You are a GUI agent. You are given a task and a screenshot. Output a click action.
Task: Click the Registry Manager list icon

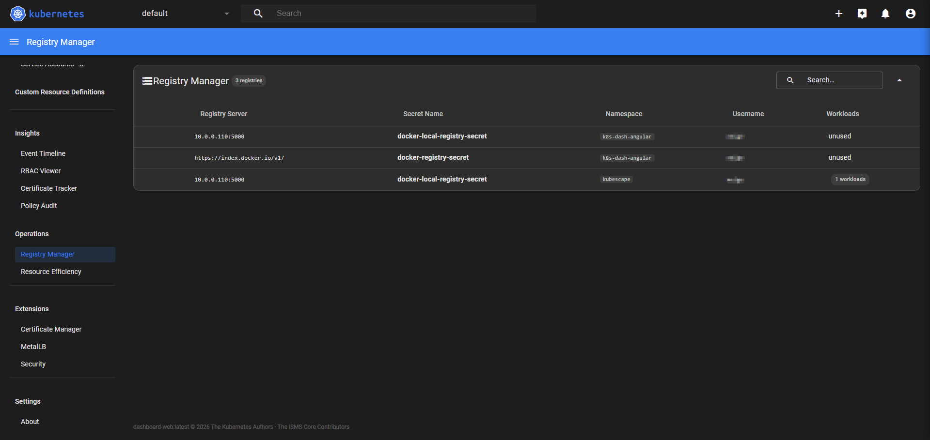(x=147, y=81)
